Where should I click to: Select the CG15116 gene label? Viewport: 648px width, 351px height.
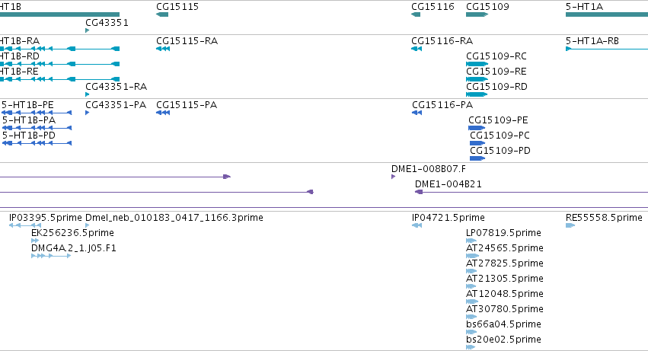pyautogui.click(x=433, y=7)
